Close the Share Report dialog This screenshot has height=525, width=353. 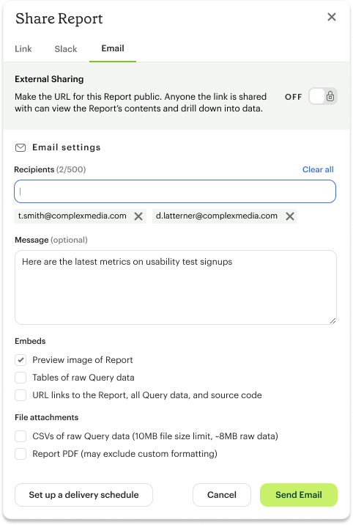(x=331, y=17)
